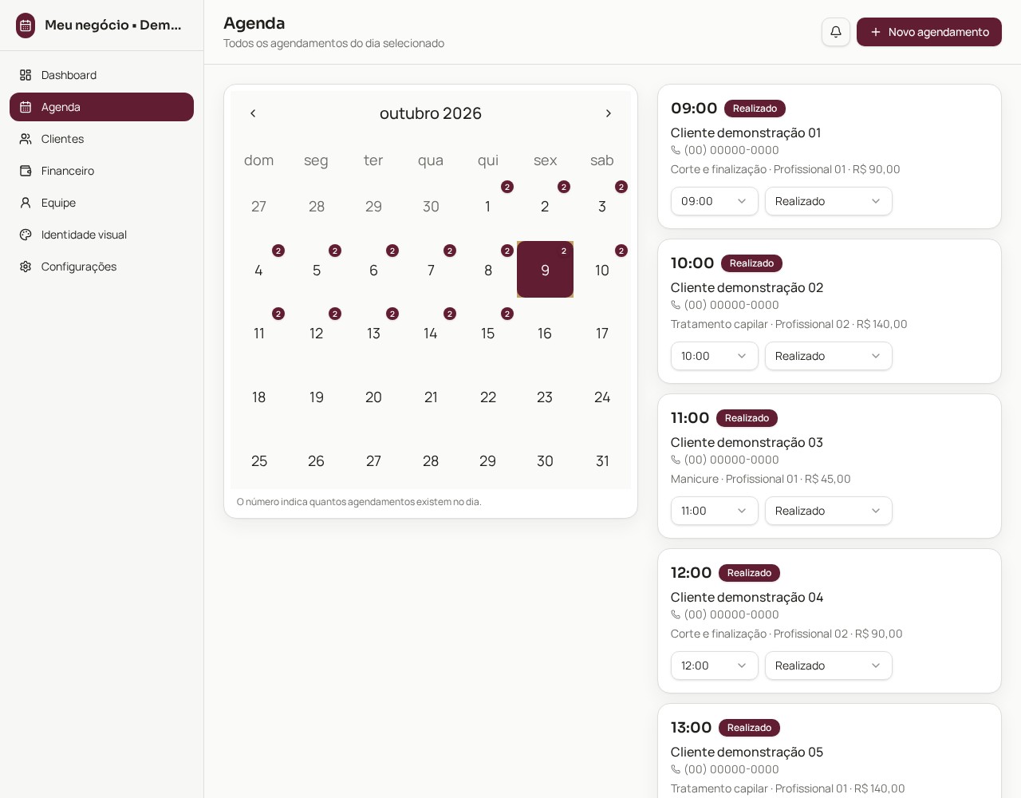This screenshot has width=1021, height=798.
Task: Open Configurações in the sidebar
Action: (x=101, y=267)
